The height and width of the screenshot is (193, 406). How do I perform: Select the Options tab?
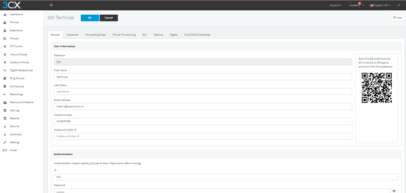(158, 34)
